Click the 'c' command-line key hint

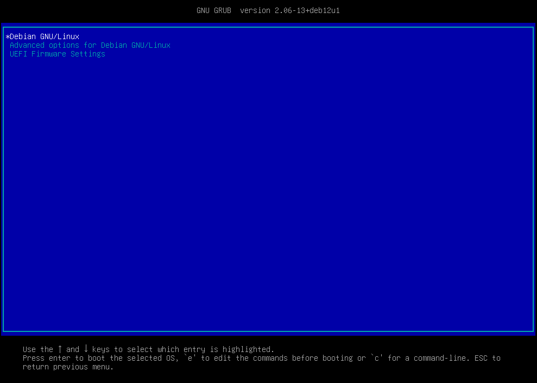377,358
